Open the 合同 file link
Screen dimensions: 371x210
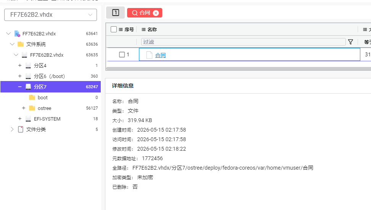coord(160,55)
